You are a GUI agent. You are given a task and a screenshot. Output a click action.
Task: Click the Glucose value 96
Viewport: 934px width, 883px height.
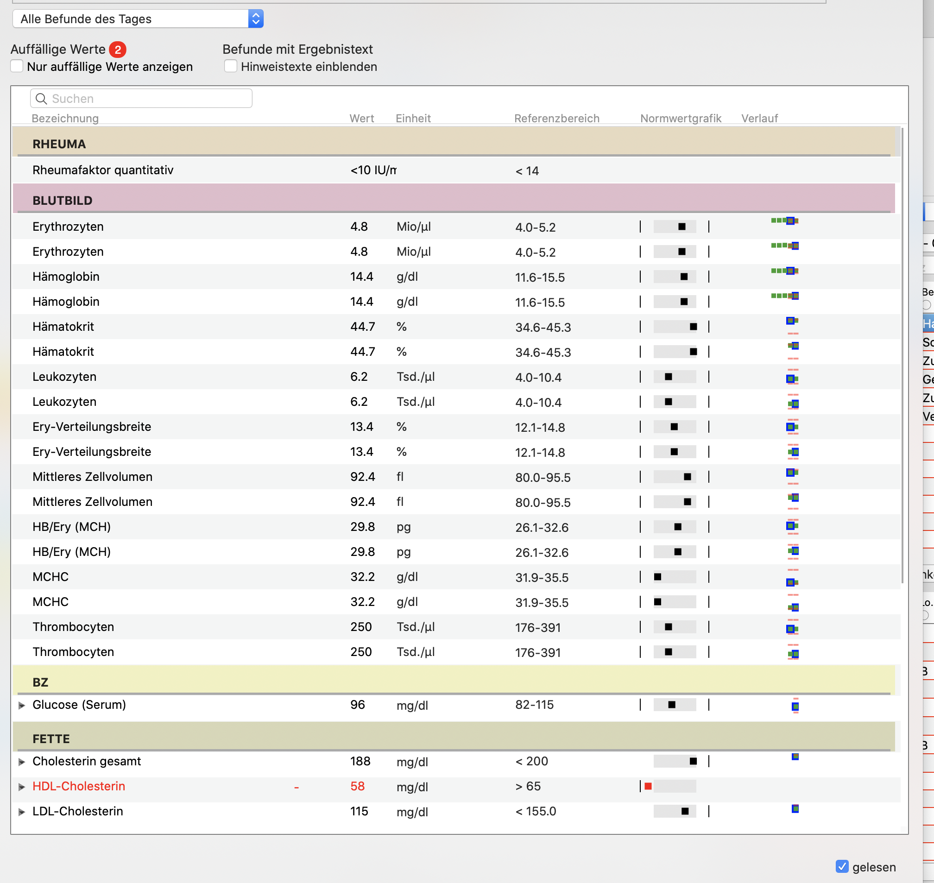click(x=357, y=705)
